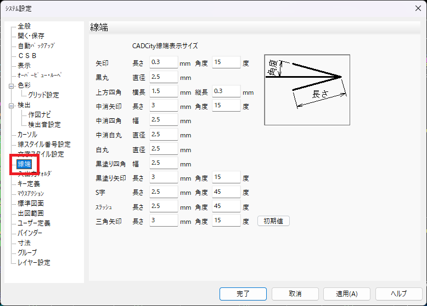The width and height of the screenshot is (427, 306).
Task: Open ユーザー定義 settings
Action: coord(34,223)
